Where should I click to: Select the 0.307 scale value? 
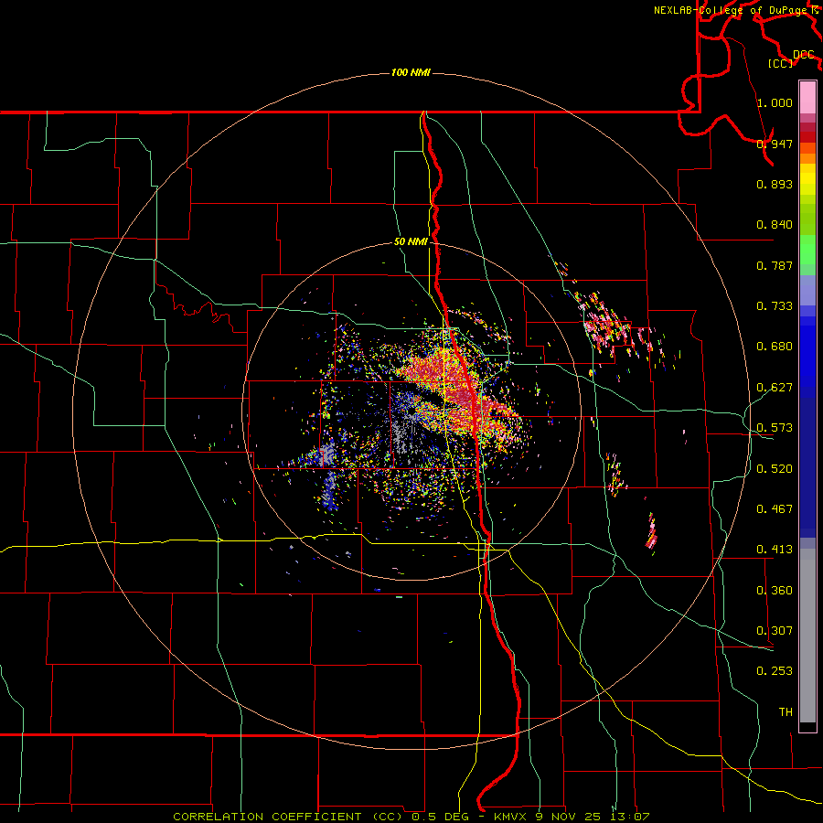[x=775, y=631]
